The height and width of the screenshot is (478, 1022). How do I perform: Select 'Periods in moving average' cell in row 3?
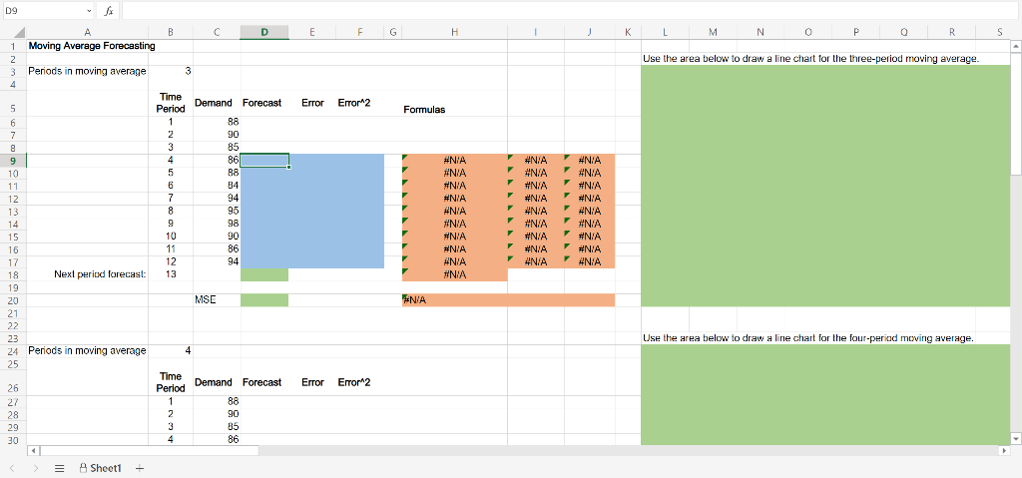[88, 71]
